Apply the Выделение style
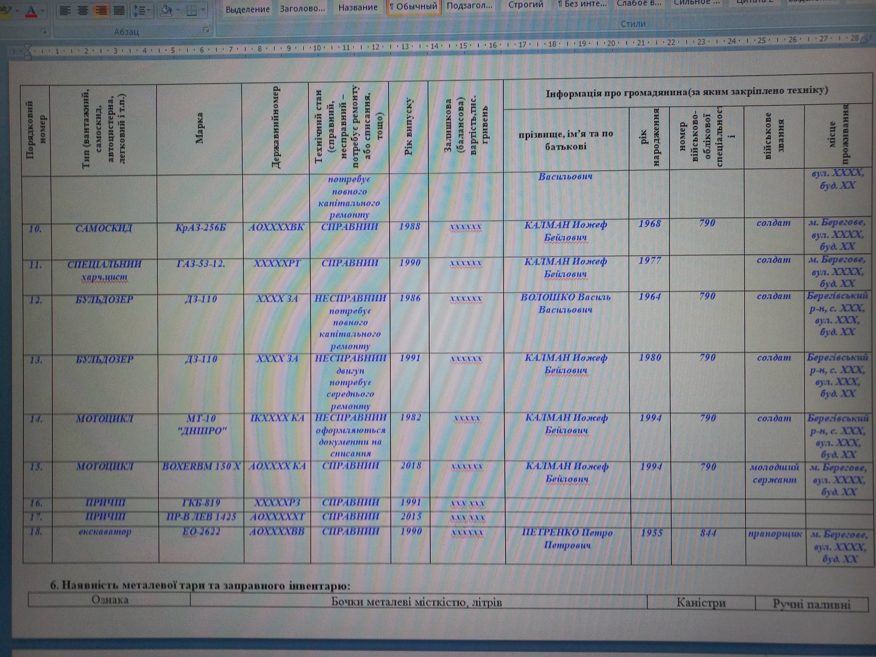Image resolution: width=876 pixels, height=657 pixels. (248, 9)
